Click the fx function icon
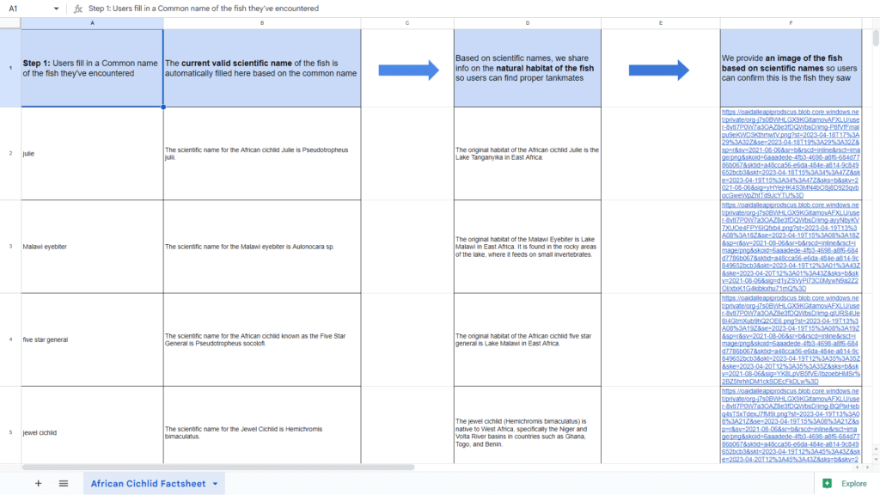 [x=78, y=9]
